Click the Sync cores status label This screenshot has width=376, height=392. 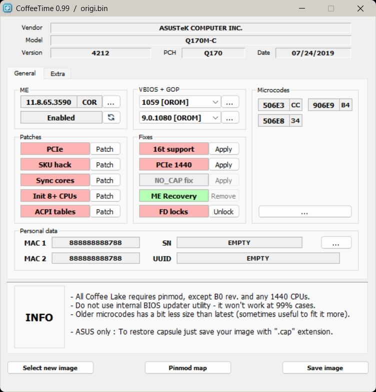(x=55, y=180)
